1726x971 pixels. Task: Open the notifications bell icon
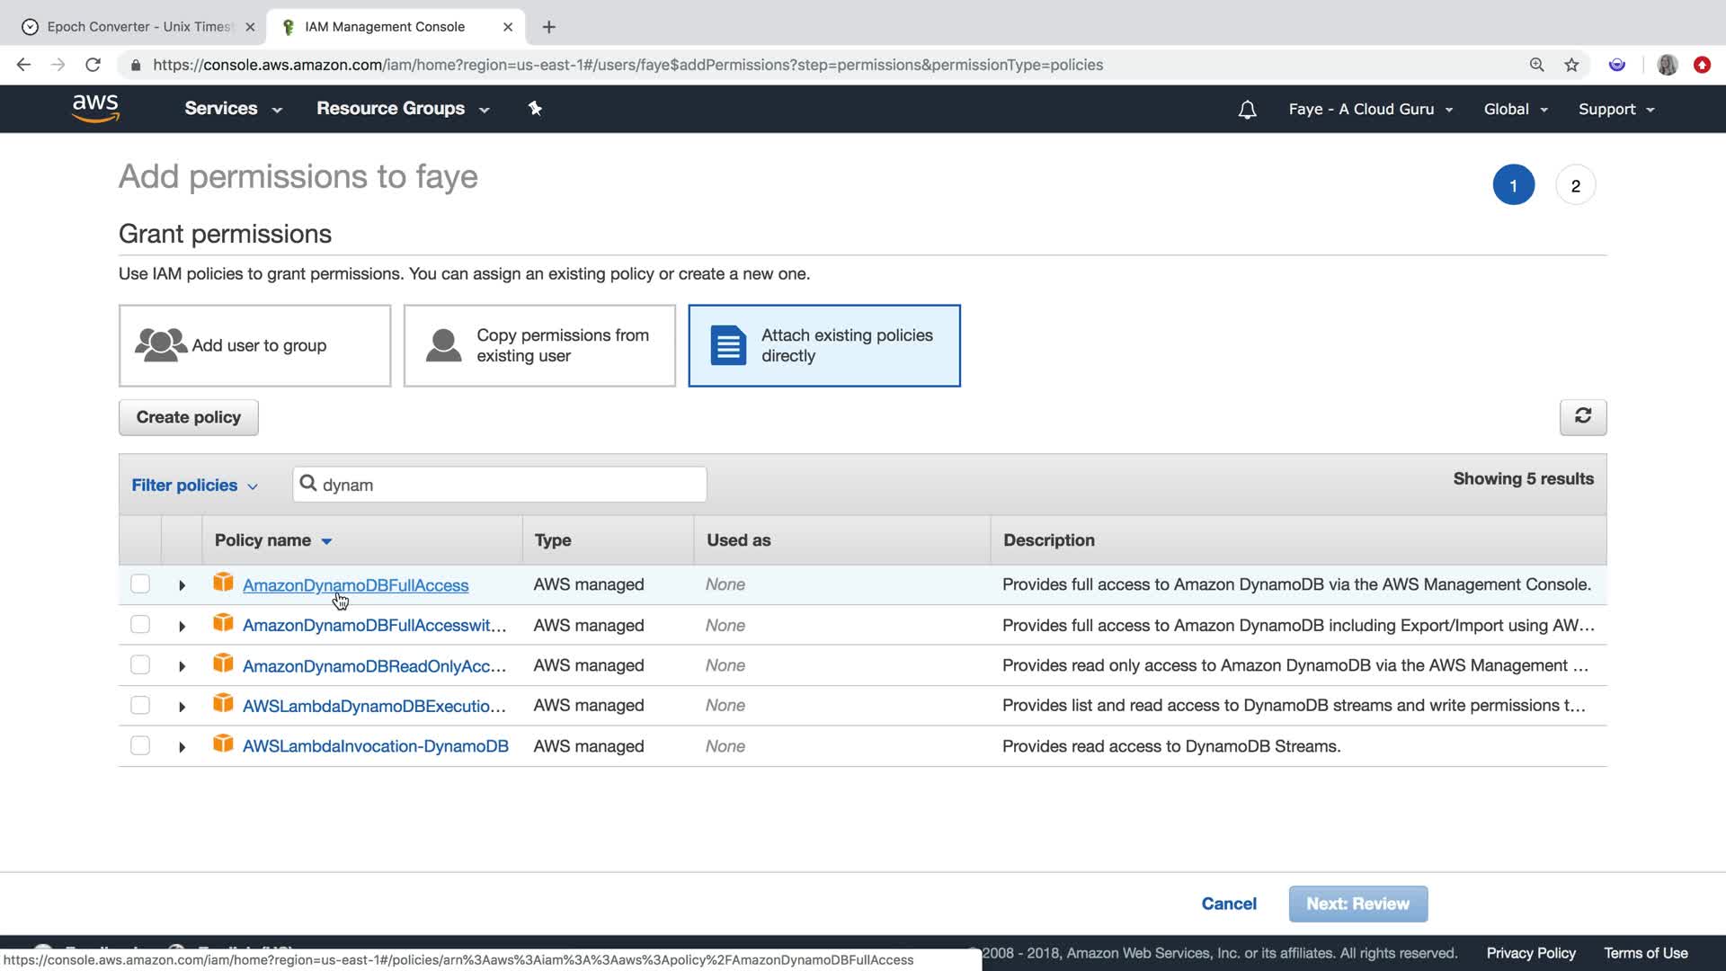[1247, 110]
